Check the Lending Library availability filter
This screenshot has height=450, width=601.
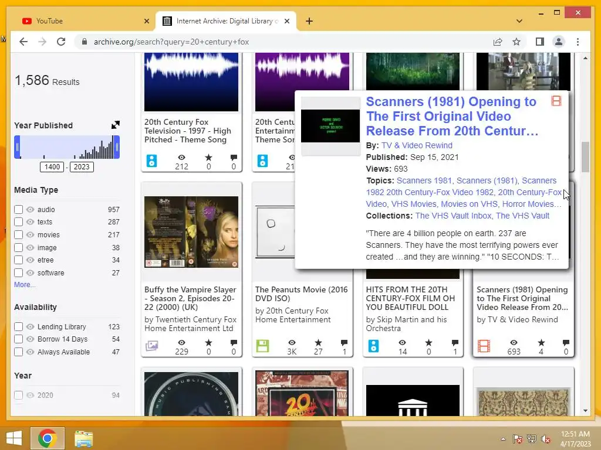[x=18, y=326]
